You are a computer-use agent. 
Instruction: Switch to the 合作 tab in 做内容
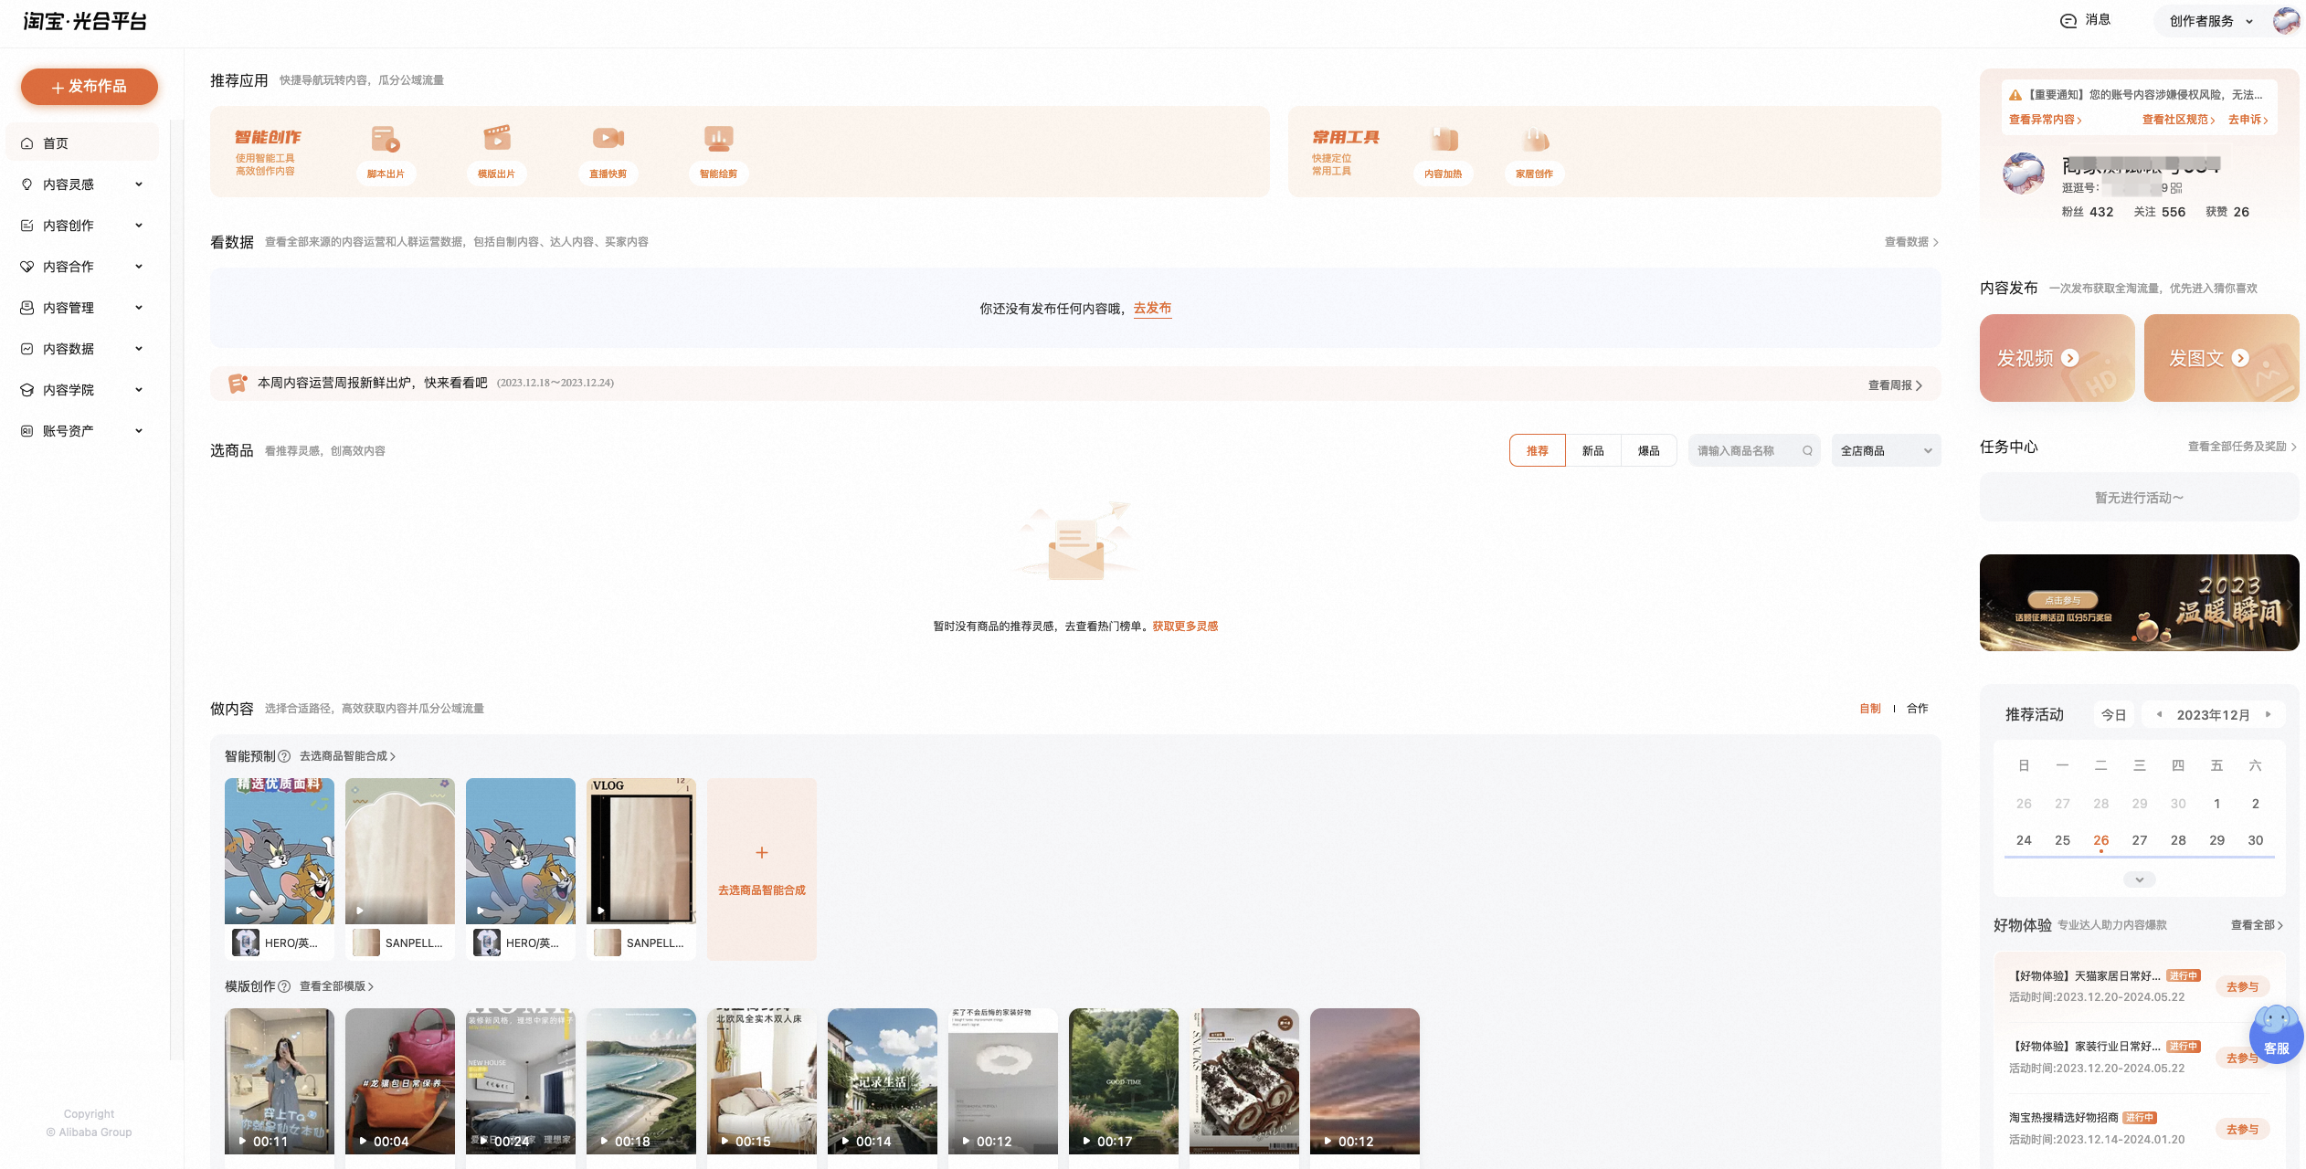pos(1918,709)
